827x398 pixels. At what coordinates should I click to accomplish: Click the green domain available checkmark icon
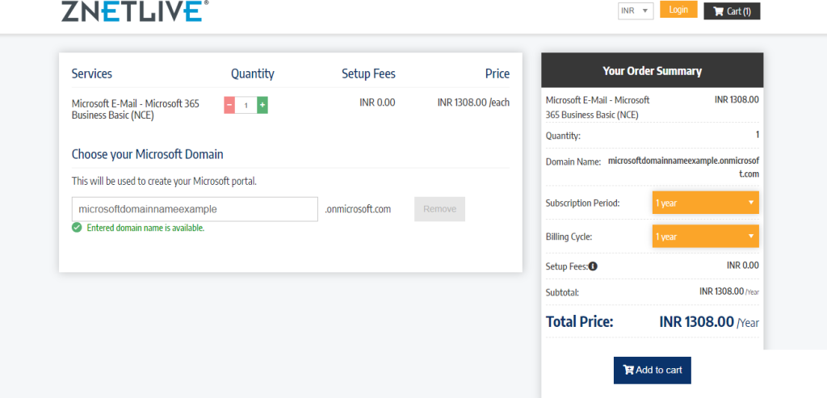[77, 228]
